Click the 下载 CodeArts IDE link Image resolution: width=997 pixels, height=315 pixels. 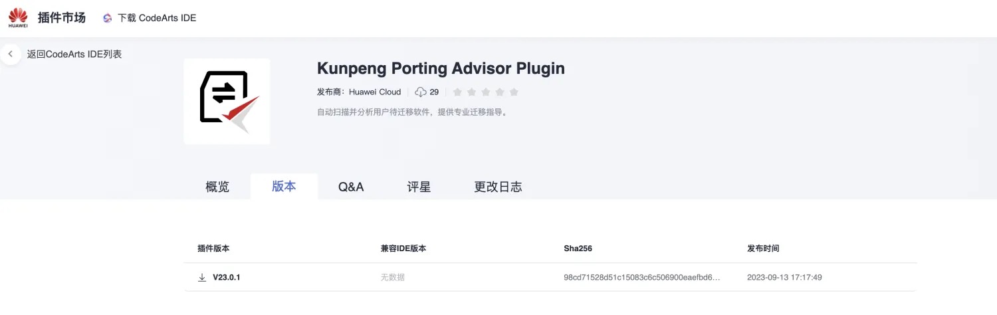point(157,18)
